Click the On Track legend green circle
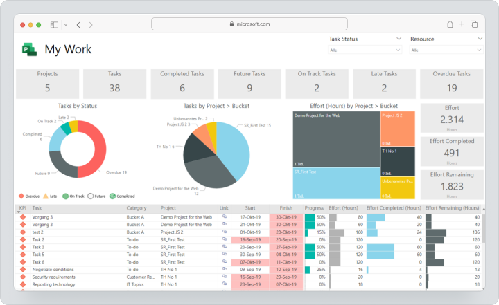 [65, 196]
